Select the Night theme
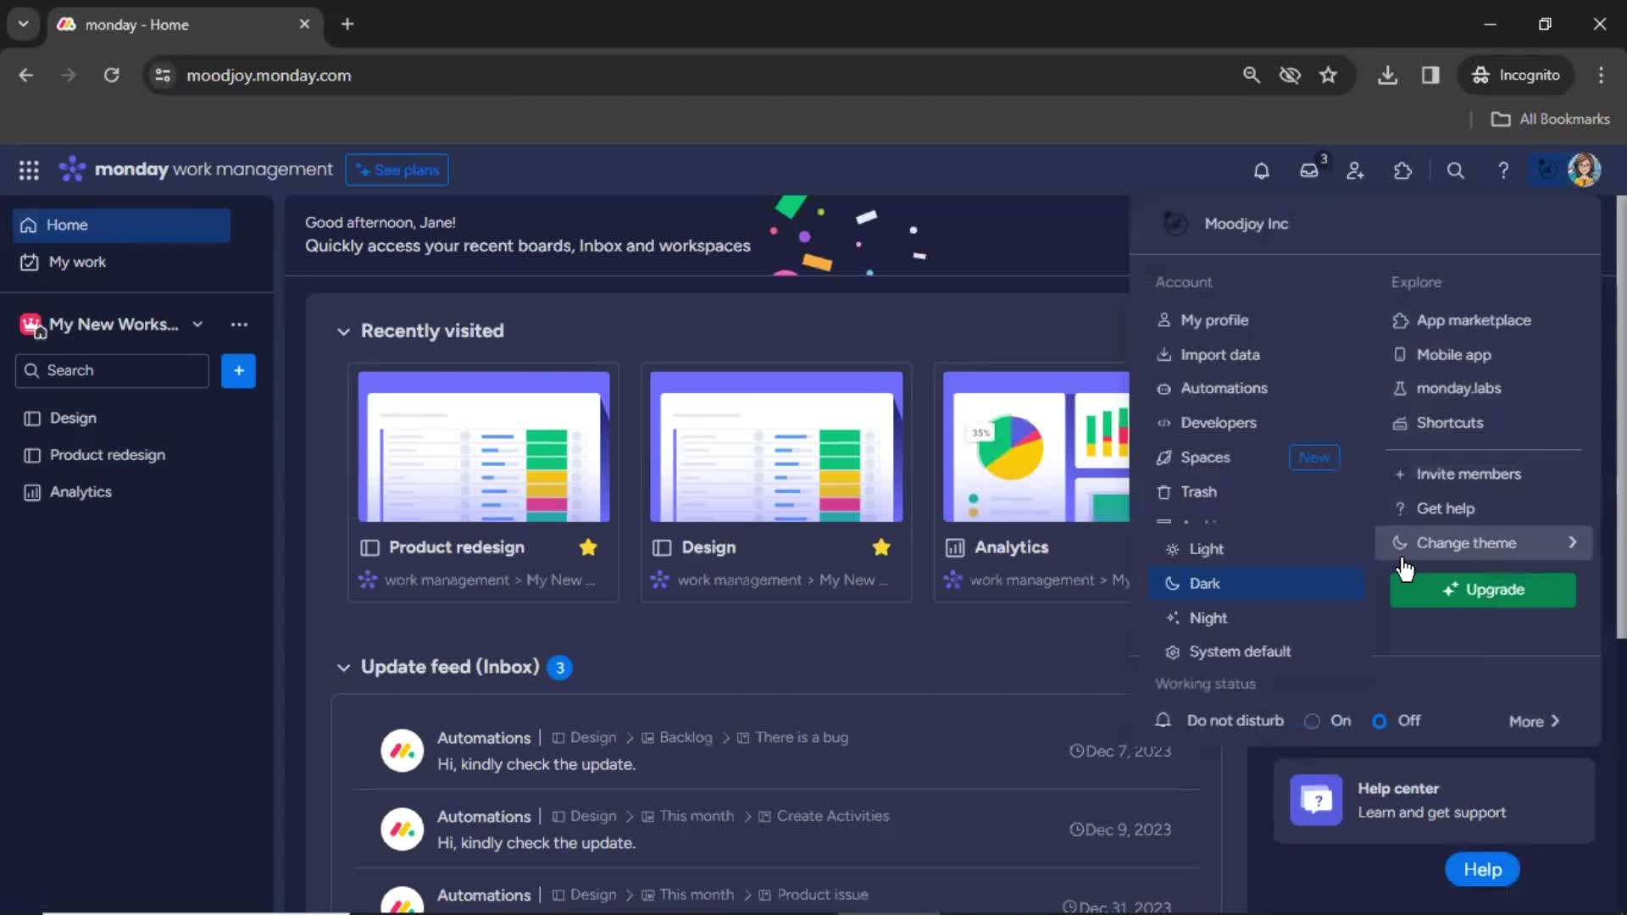Viewport: 1627px width, 915px height. pos(1256,618)
